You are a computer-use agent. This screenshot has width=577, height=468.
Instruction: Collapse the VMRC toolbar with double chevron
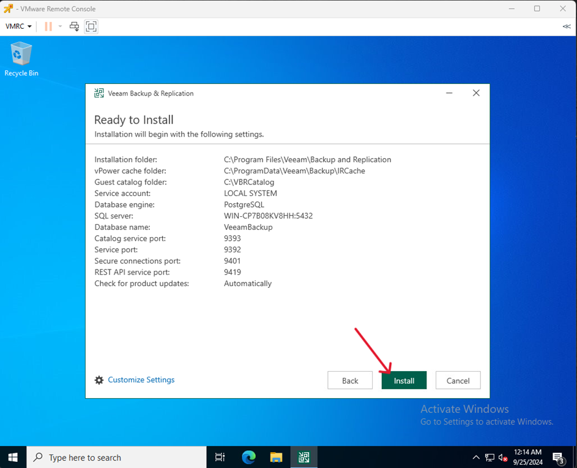point(567,26)
